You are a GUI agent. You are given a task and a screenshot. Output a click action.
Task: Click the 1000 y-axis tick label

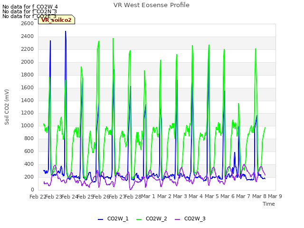(x=28, y=125)
